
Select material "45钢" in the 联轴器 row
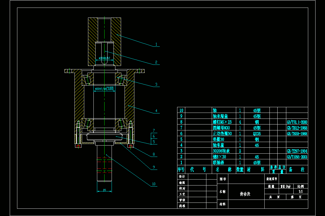pyautogui.click(x=257, y=163)
